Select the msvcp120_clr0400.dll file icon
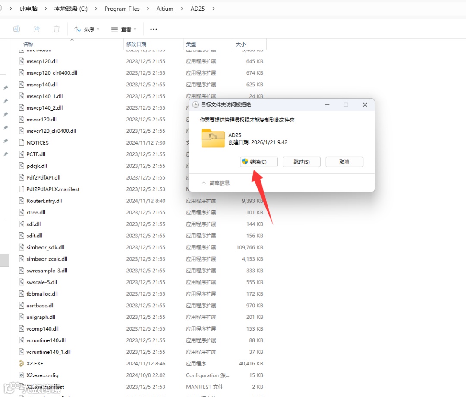Screen dimensions: 466x397 coord(22,73)
